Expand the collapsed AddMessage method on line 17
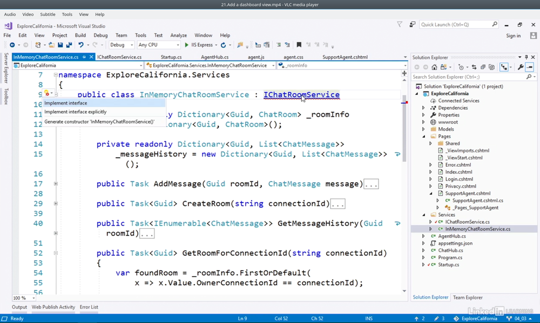This screenshot has height=323, width=540. (56, 184)
